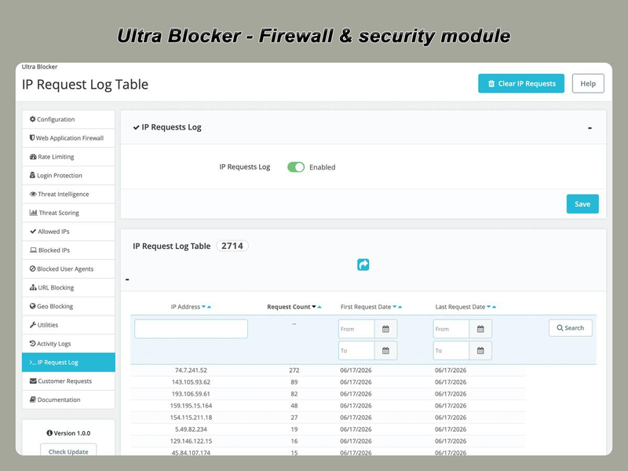Click the Help button
Screen dimensions: 628x471
588,83
